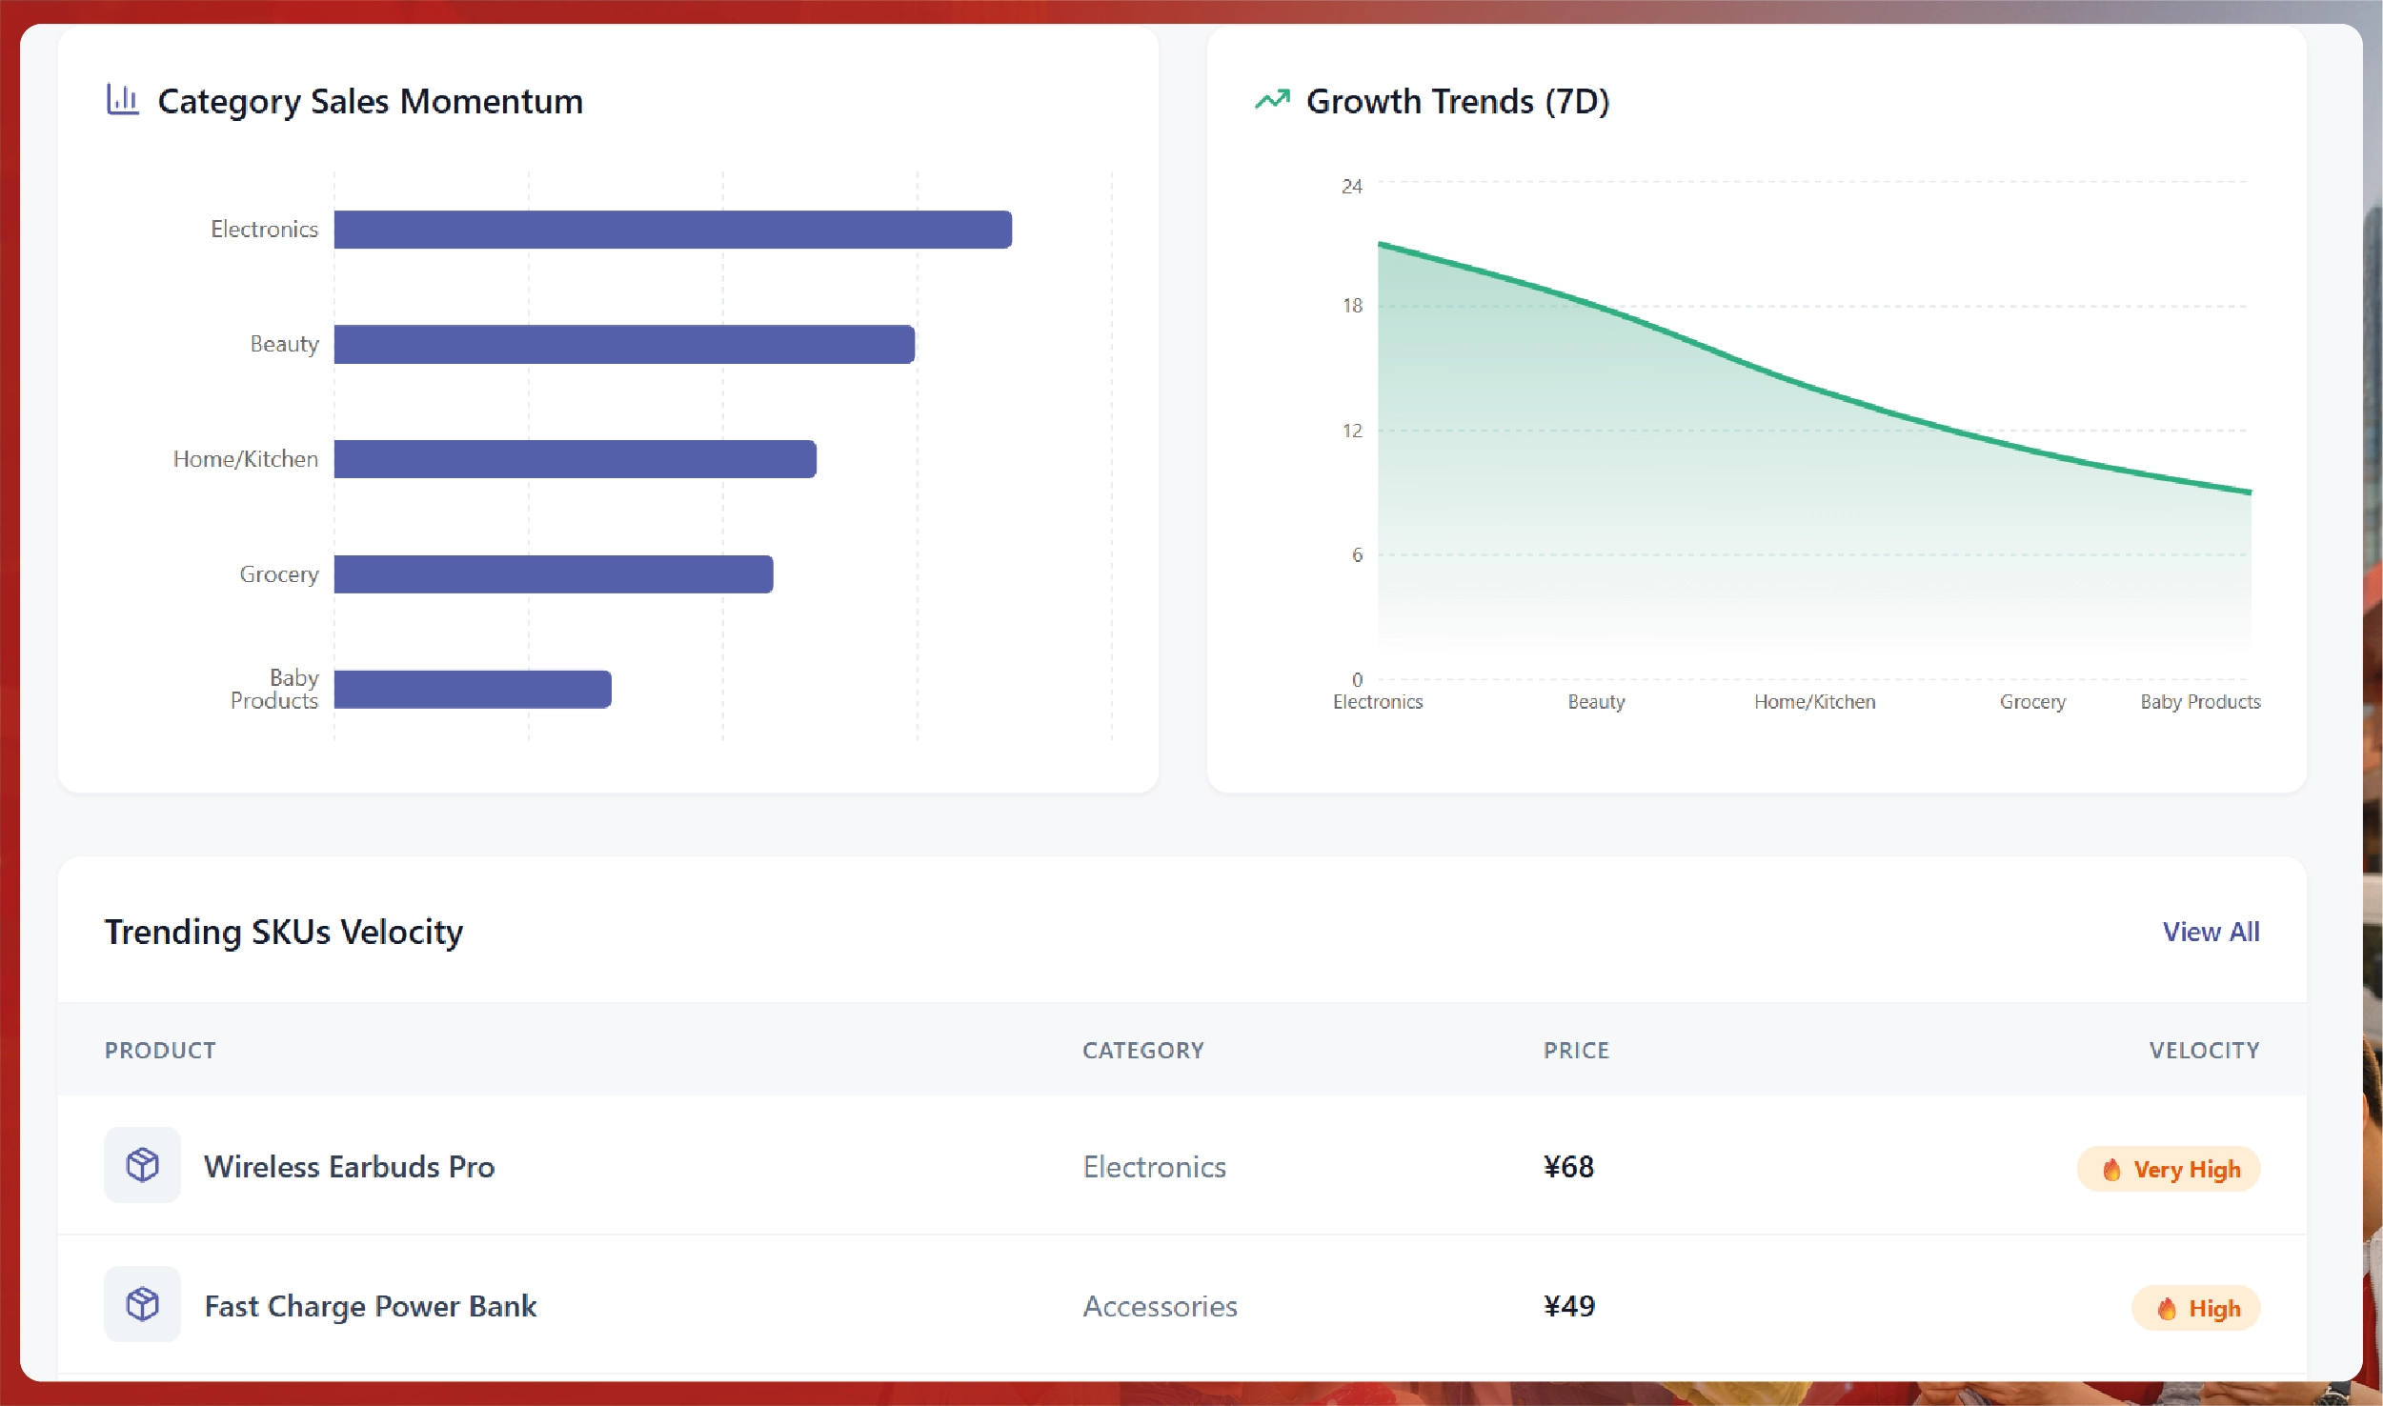The height and width of the screenshot is (1406, 2383).
Task: Click the flame icon in the High badge
Action: tap(2167, 1308)
